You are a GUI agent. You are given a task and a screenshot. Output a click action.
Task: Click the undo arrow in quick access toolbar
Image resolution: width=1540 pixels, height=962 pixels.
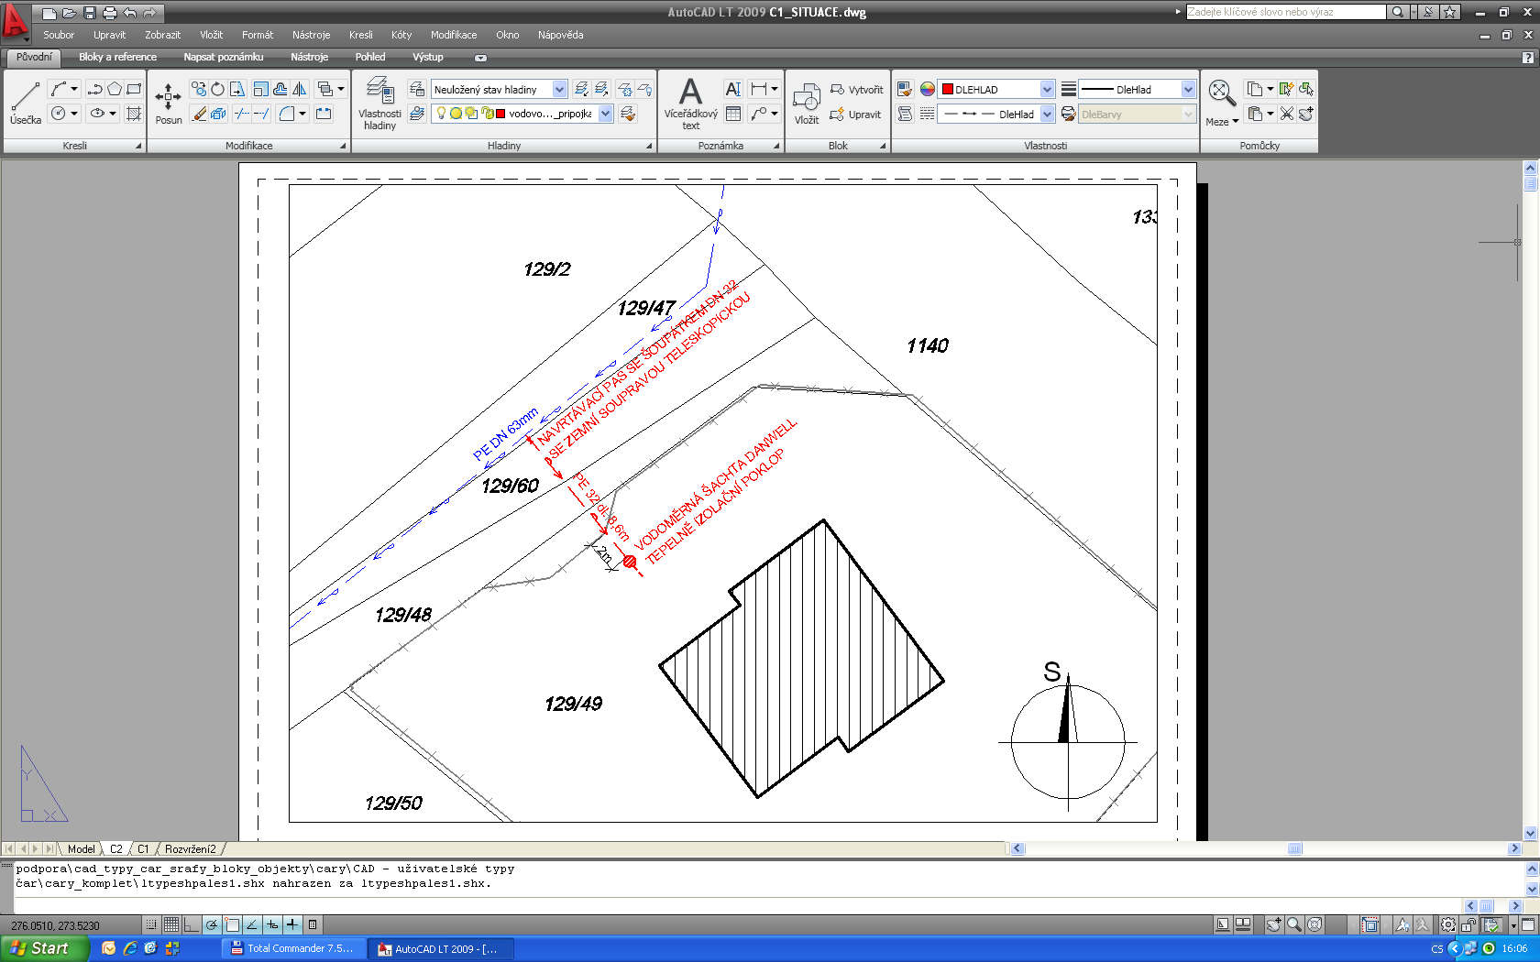(130, 13)
